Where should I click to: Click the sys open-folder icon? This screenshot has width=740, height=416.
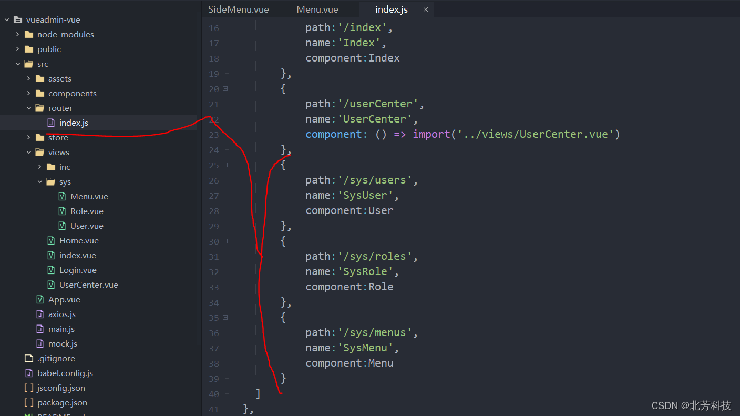pos(50,182)
